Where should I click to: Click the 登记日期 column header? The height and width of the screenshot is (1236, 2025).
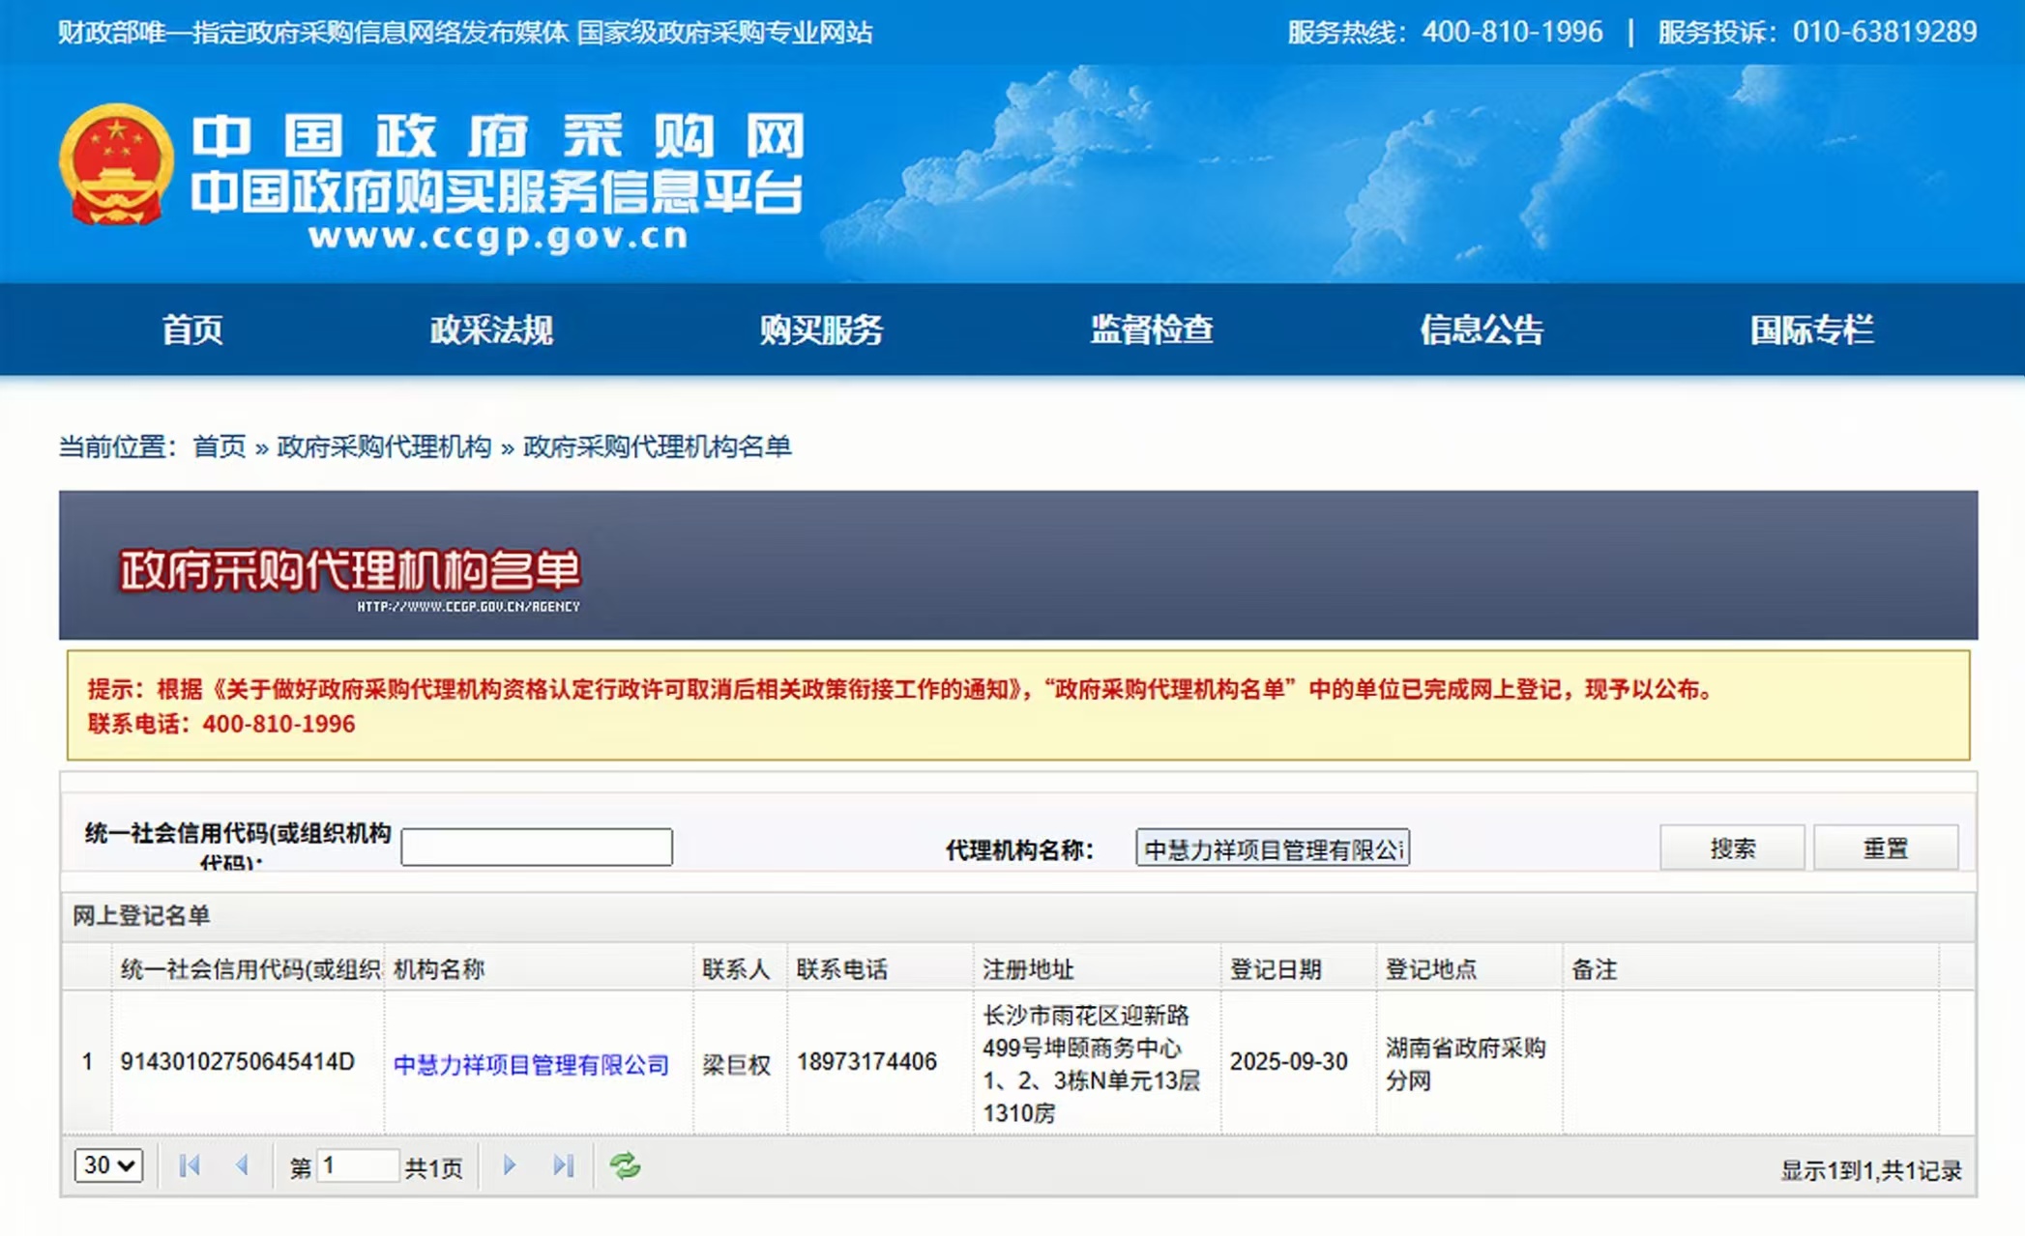click(x=1299, y=968)
